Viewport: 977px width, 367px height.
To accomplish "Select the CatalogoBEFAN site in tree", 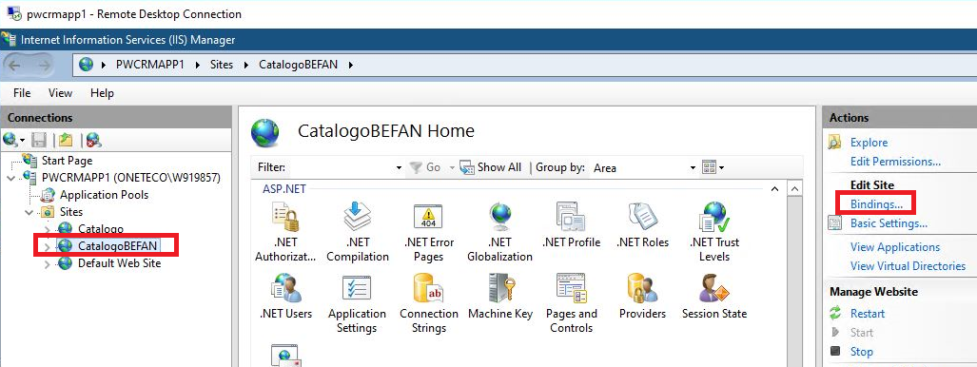I will click(117, 246).
